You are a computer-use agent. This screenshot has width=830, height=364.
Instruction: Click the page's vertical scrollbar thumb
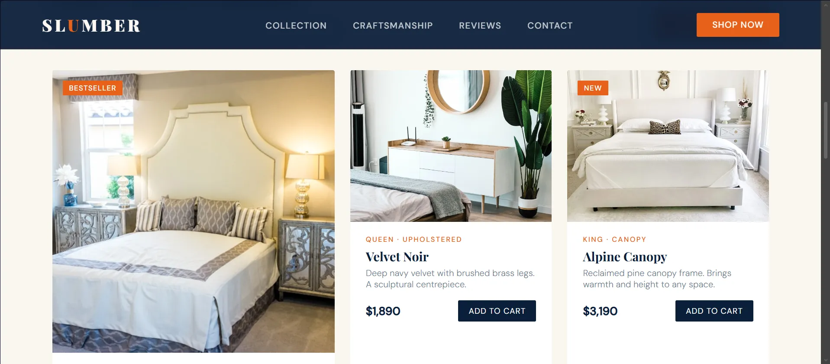click(826, 130)
